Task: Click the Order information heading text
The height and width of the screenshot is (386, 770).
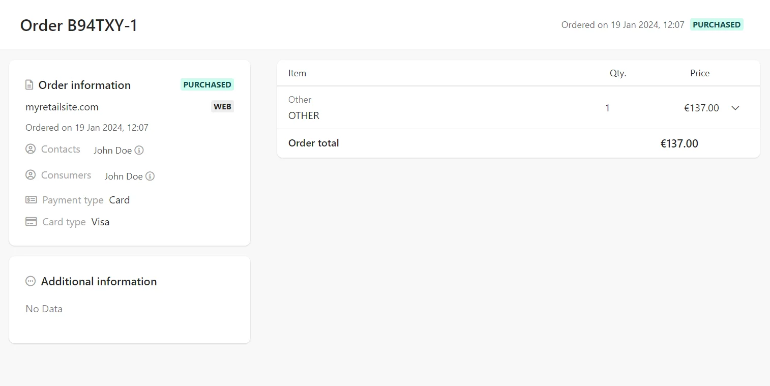Action: [84, 85]
